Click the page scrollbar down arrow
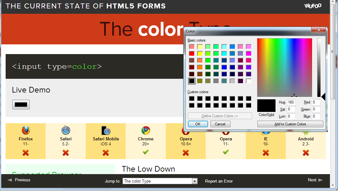This screenshot has width=339, height=191. [x=333, y=185]
